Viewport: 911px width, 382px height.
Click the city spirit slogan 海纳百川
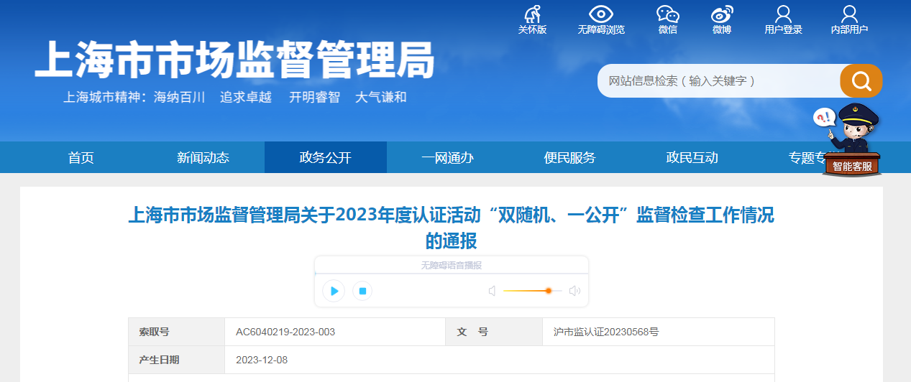[x=180, y=97]
